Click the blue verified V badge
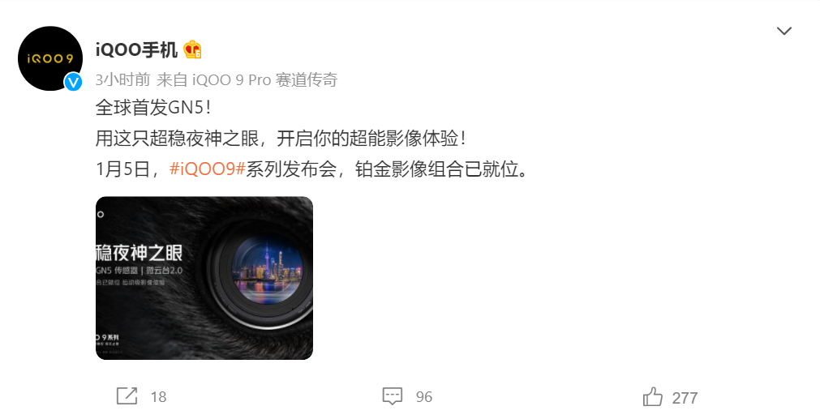This screenshot has height=419, width=820. 73,82
